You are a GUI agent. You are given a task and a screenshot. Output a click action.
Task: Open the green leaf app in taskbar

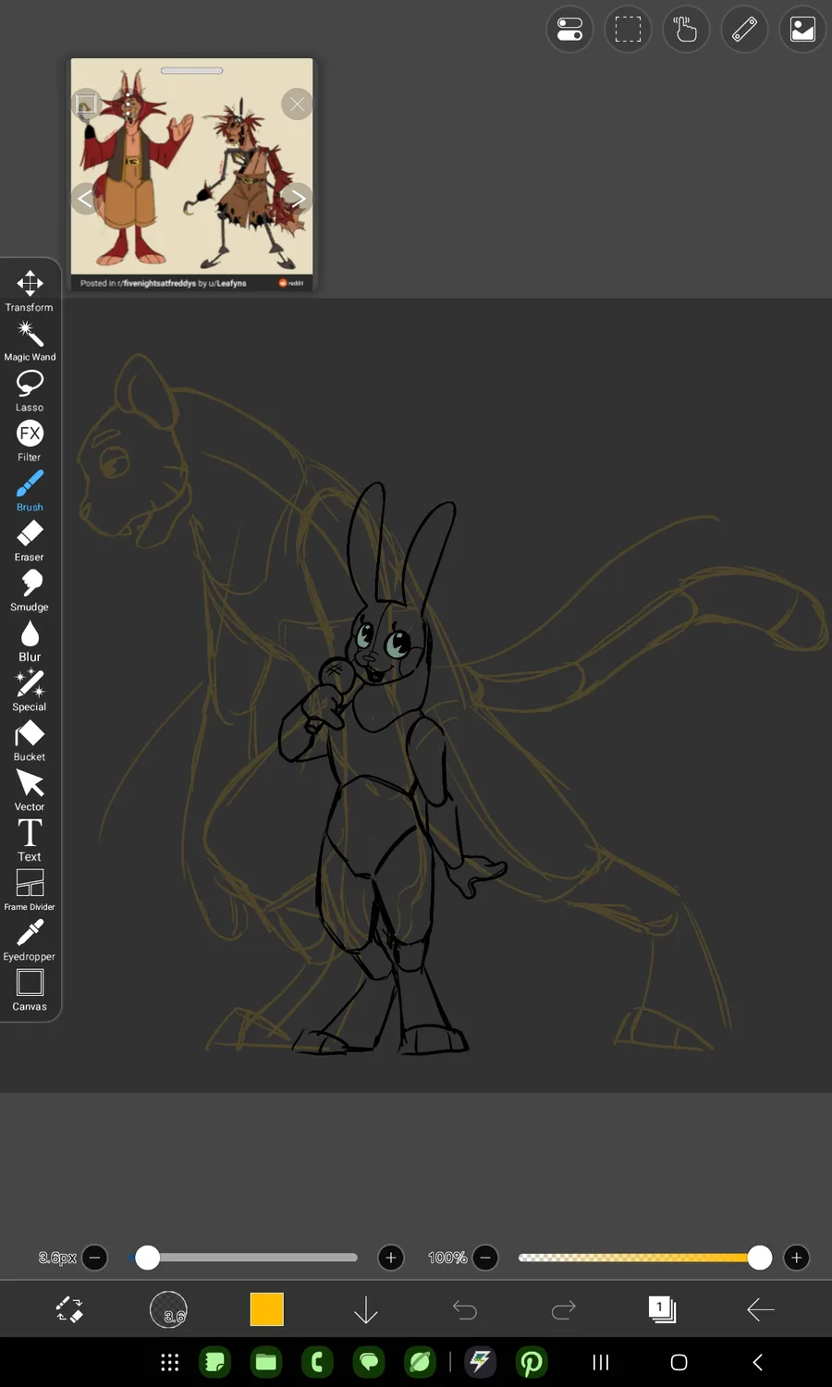[420, 1362]
